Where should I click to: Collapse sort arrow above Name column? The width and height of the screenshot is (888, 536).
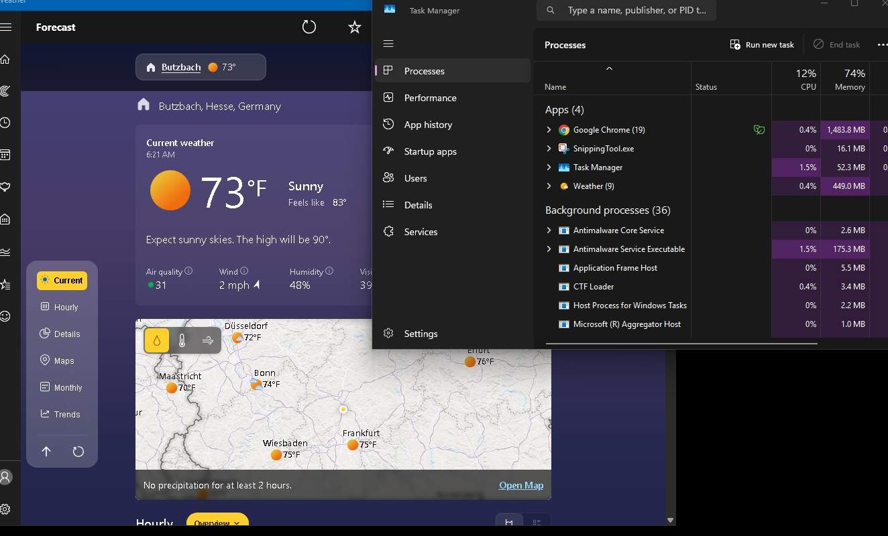tap(609, 68)
